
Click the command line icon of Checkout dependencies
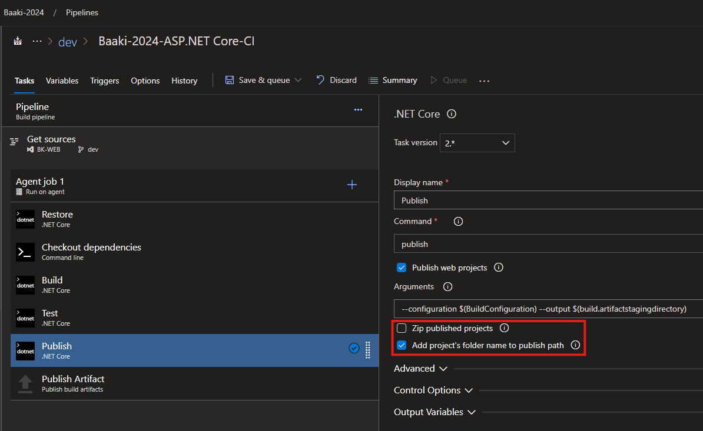pos(25,252)
